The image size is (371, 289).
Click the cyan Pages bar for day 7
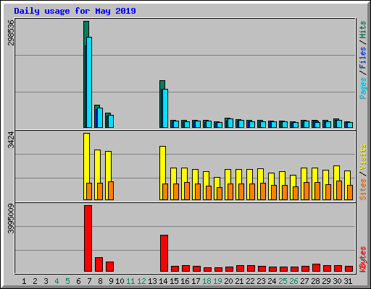[x=89, y=82]
